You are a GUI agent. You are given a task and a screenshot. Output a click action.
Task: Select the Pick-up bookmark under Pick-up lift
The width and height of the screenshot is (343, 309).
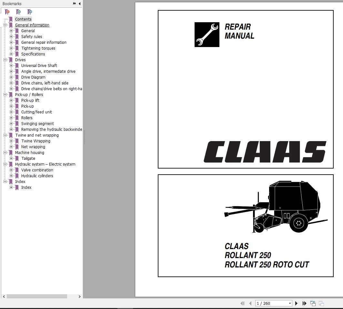pos(27,106)
